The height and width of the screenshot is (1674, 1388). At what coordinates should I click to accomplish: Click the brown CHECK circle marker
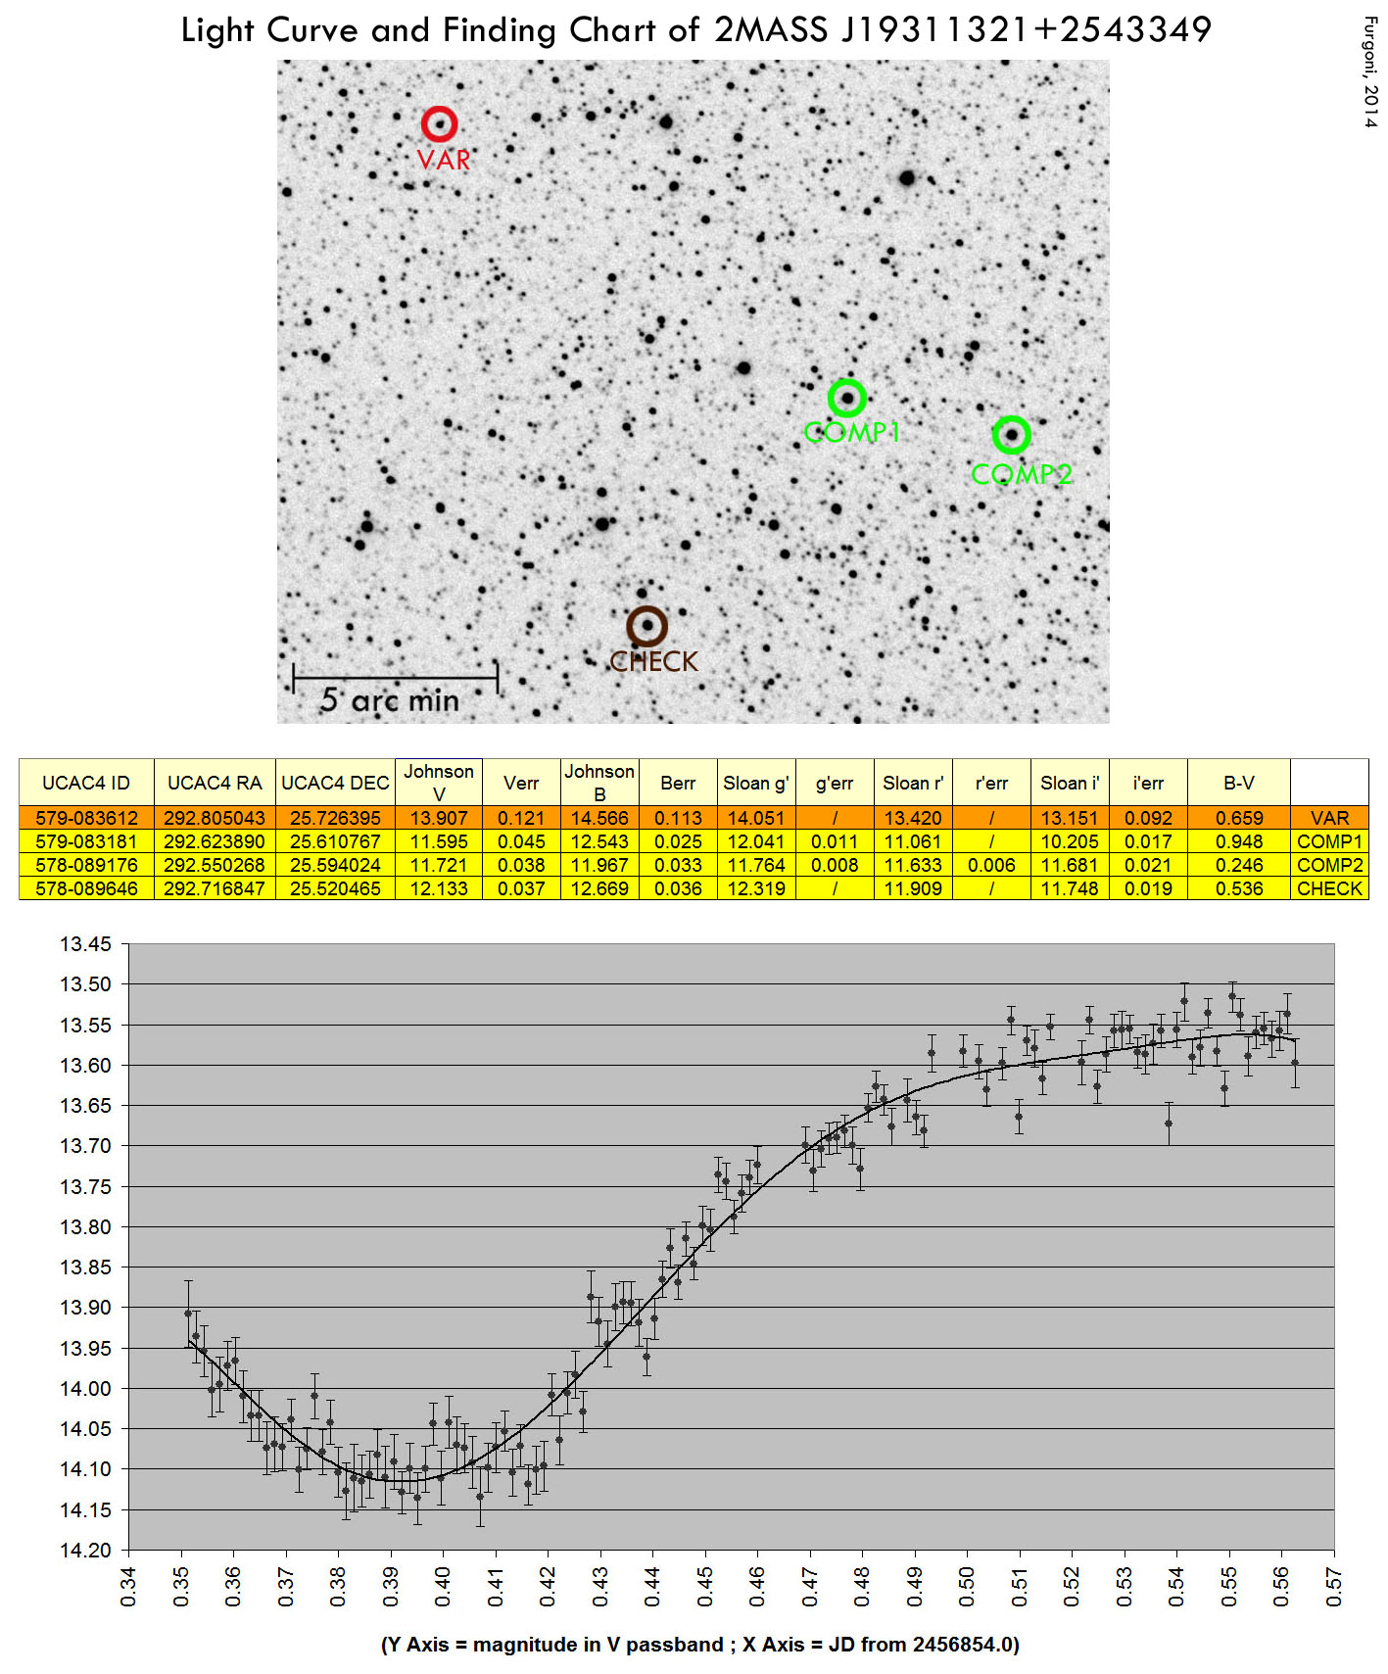(647, 626)
